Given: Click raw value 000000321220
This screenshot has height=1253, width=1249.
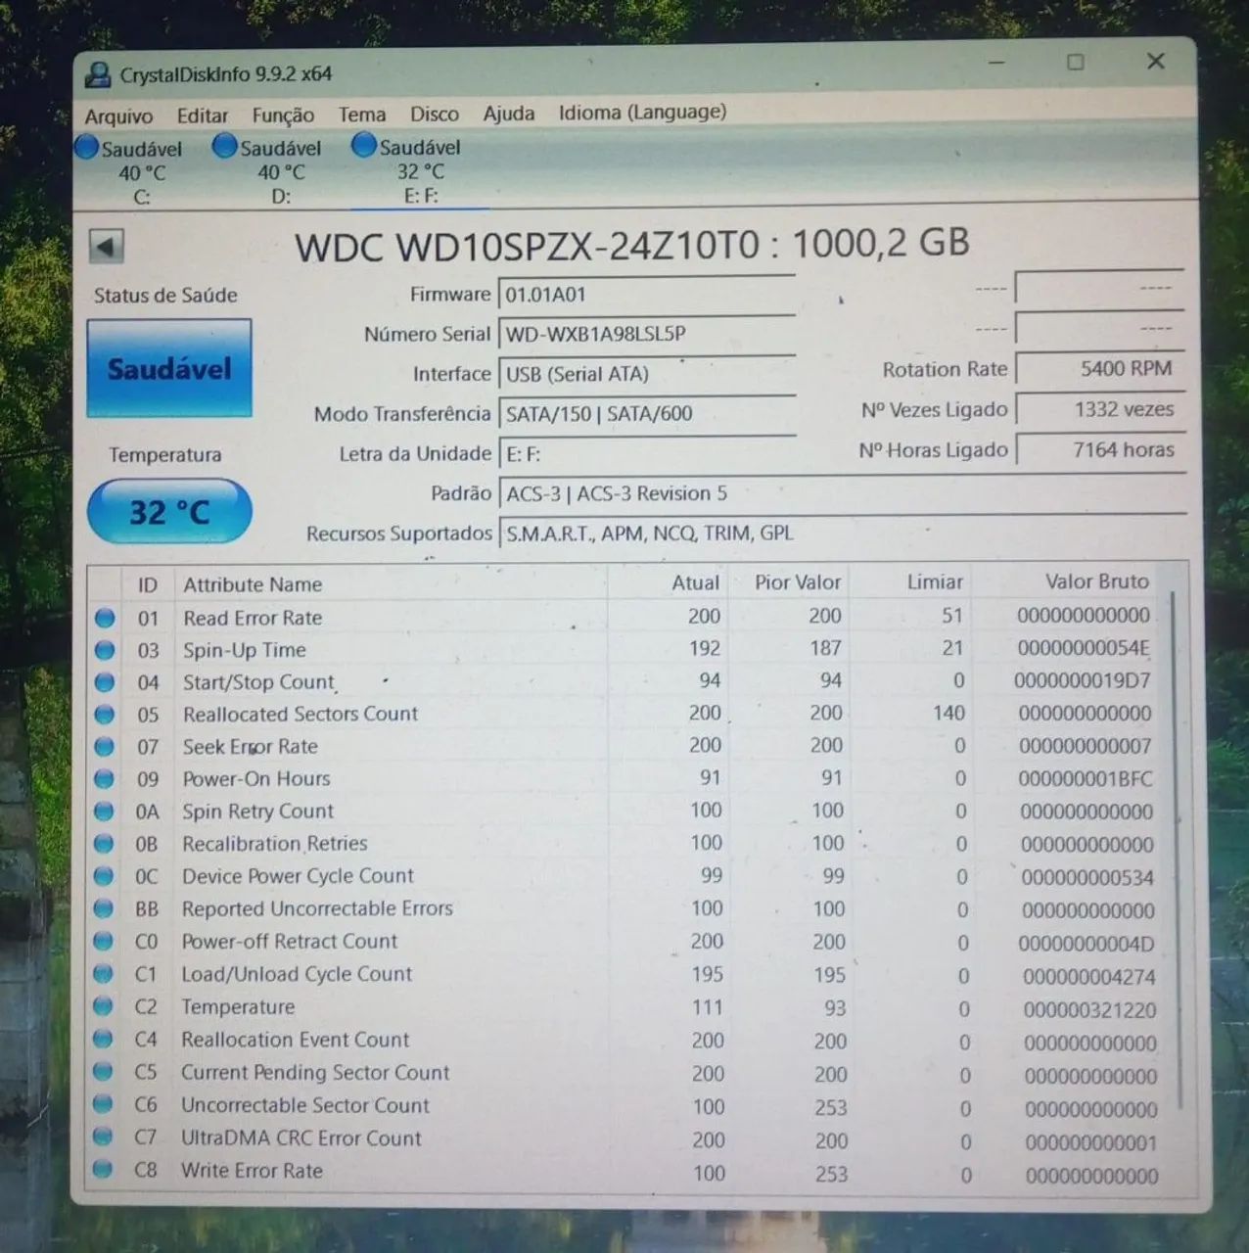Looking at the screenshot, I should (1089, 1009).
